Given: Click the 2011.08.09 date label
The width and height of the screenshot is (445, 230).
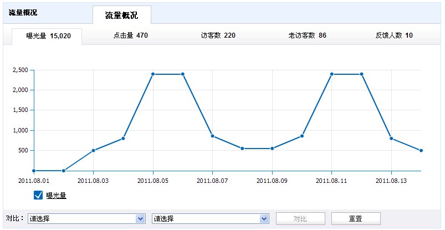Looking at the screenshot, I should pyautogui.click(x=272, y=181).
